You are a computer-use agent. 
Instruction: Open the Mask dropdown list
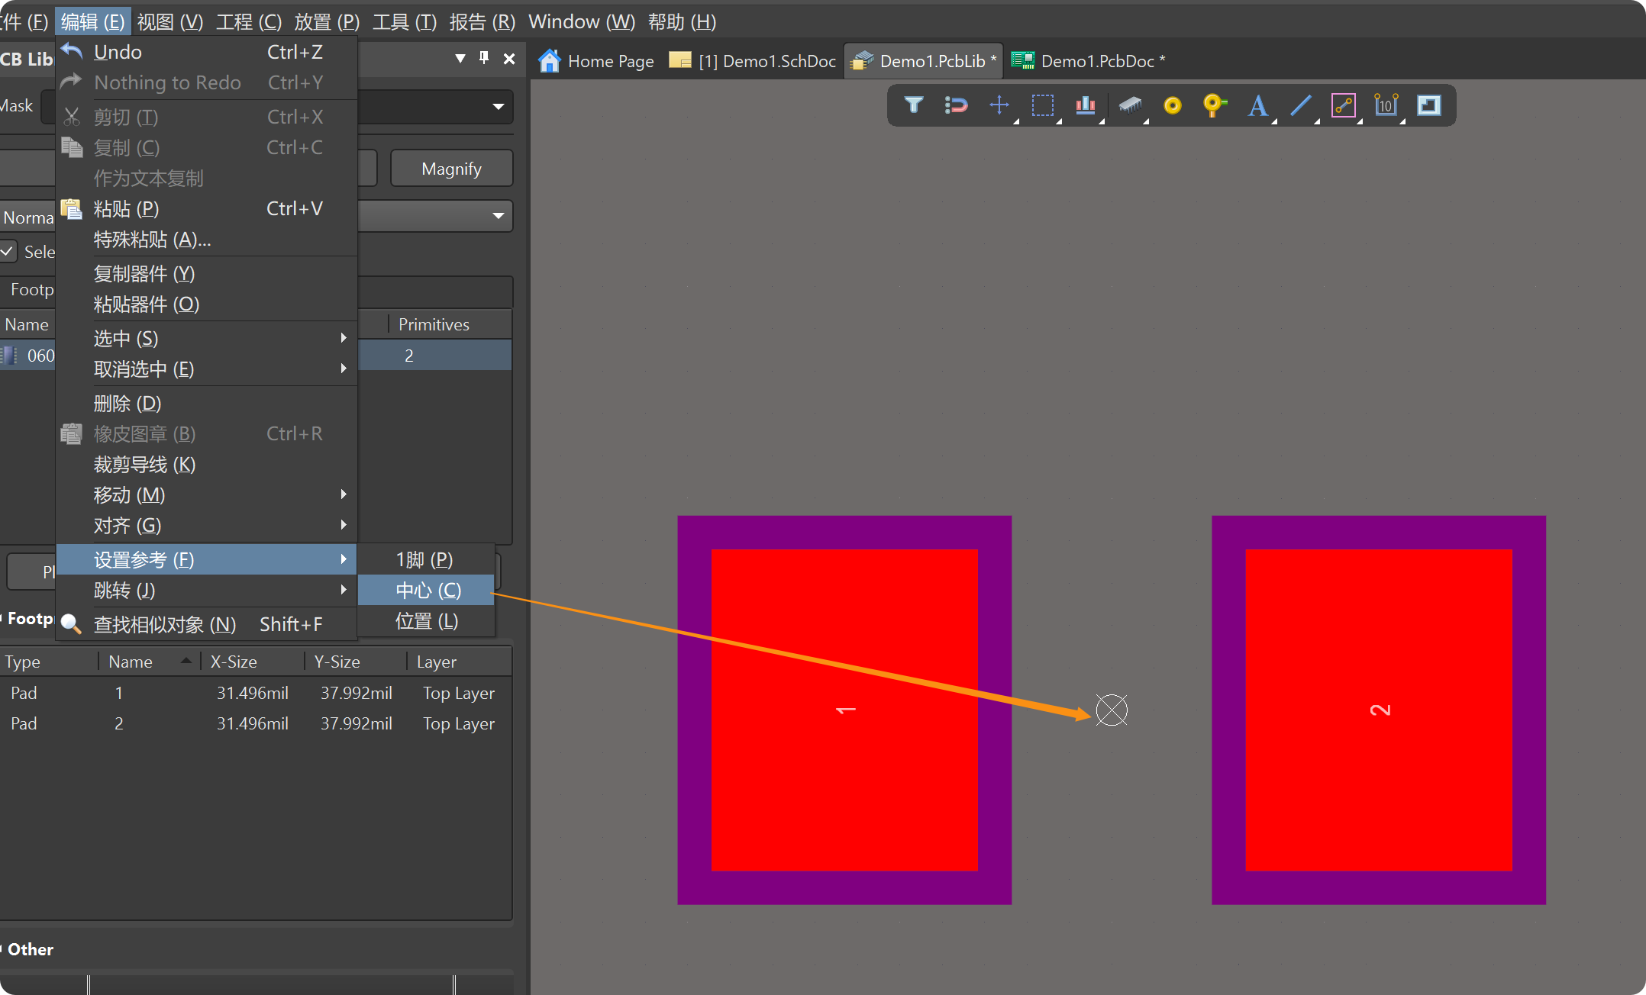point(498,106)
